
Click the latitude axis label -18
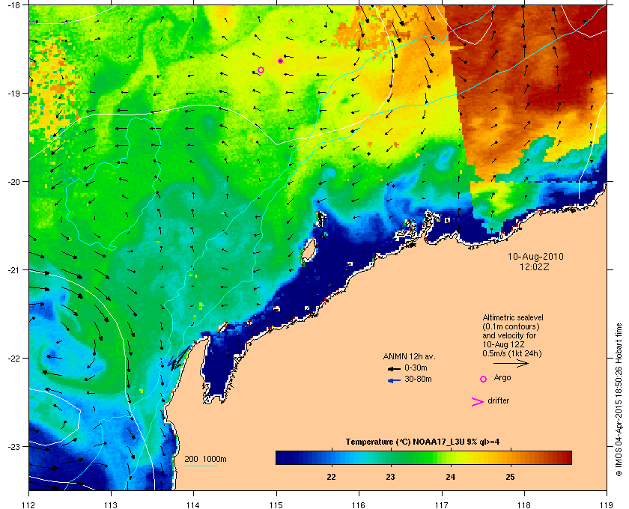(x=13, y=5)
